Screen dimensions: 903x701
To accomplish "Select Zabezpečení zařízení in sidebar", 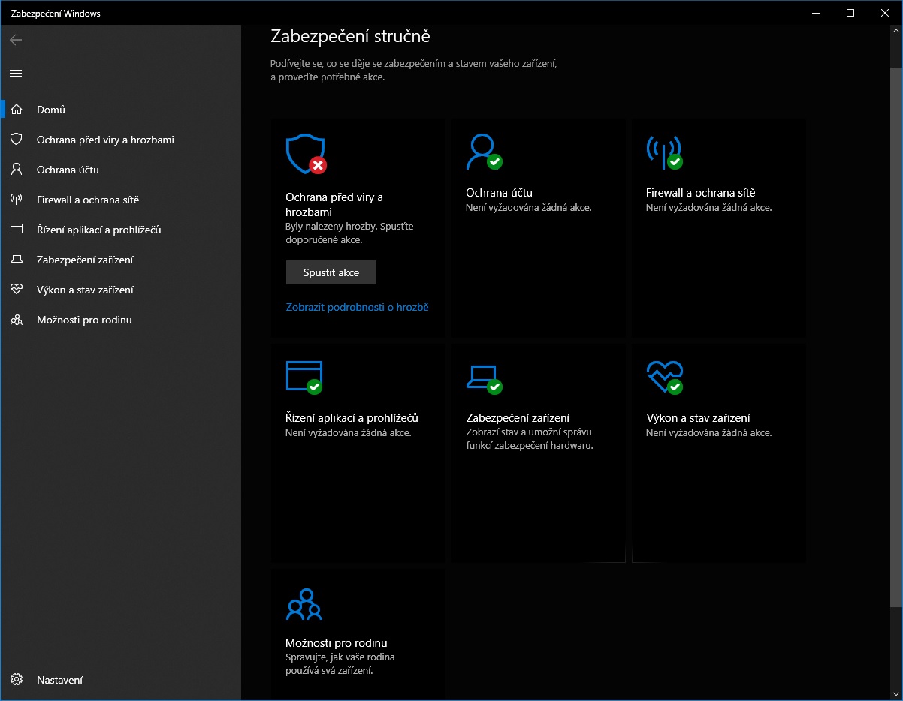I will click(x=120, y=260).
